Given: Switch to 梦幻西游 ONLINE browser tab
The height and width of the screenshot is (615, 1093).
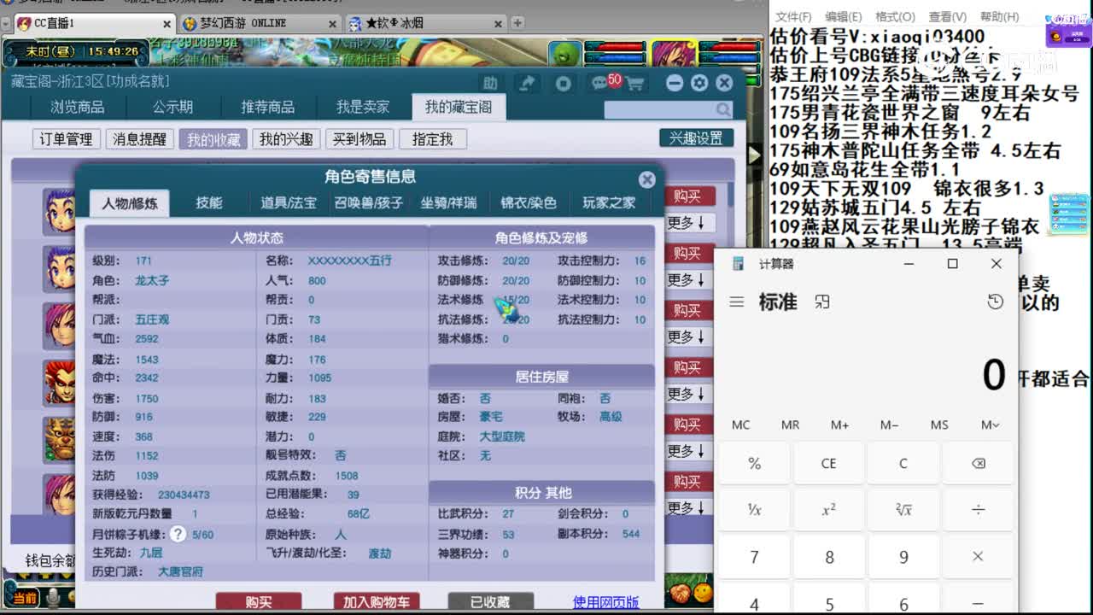Looking at the screenshot, I should tap(259, 23).
